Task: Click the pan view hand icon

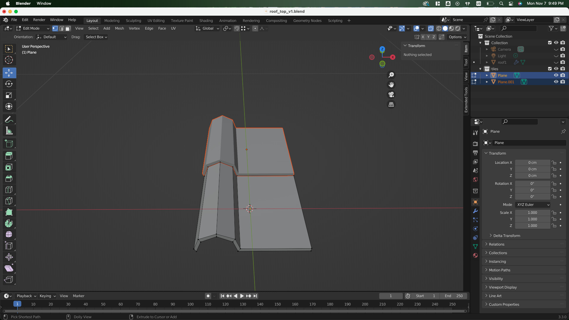Action: pos(391,85)
